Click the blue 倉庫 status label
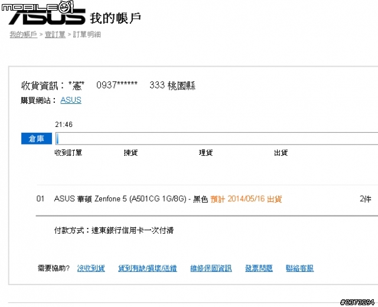 37,139
